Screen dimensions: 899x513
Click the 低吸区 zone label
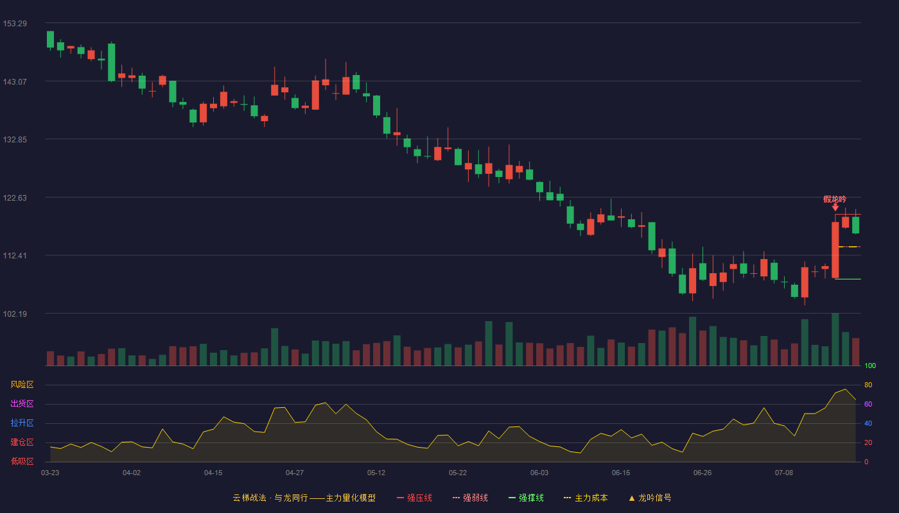coord(22,461)
